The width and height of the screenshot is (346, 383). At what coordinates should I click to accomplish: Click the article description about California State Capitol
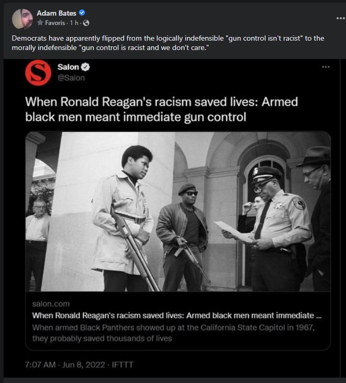point(173,333)
